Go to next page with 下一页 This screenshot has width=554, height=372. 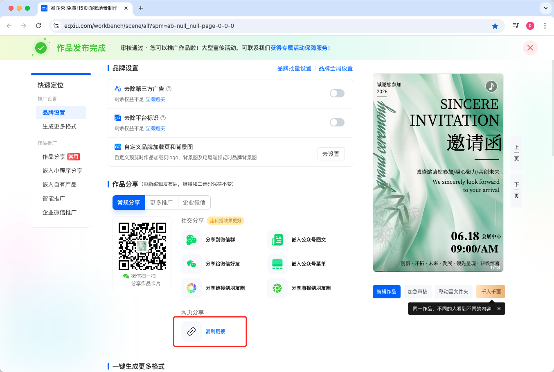click(516, 190)
